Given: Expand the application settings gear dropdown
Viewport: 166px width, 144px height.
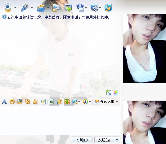Looking at the screenshot, I should click(100, 8).
